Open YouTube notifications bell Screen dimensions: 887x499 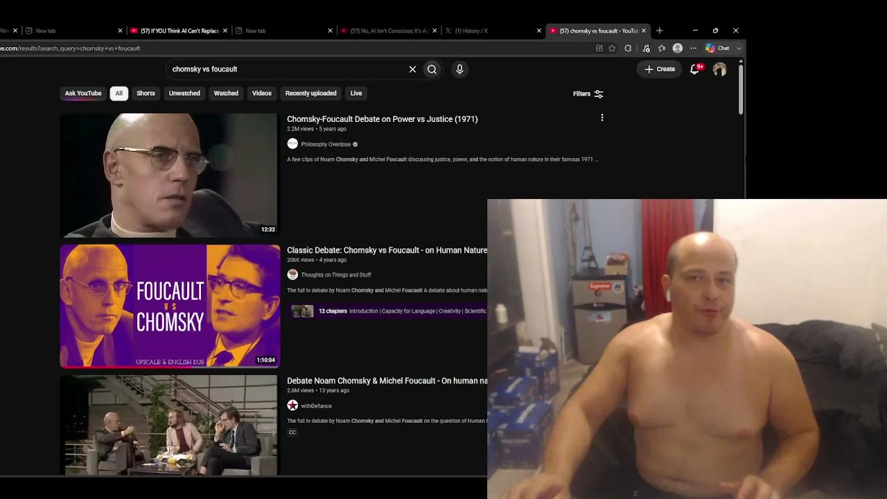pyautogui.click(x=695, y=69)
